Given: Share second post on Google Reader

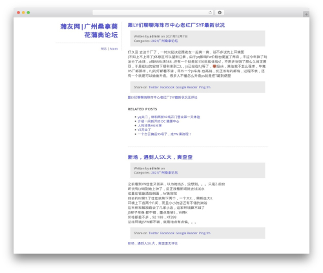Looking at the screenshot, I should tap(187, 233).
